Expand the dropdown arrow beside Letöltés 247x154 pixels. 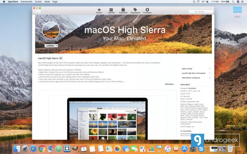[57, 46]
